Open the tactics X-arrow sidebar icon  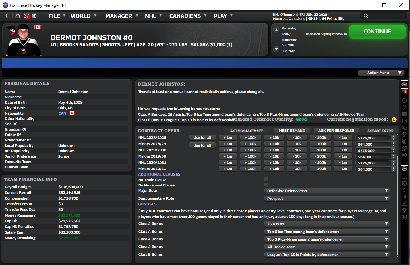click(404, 107)
